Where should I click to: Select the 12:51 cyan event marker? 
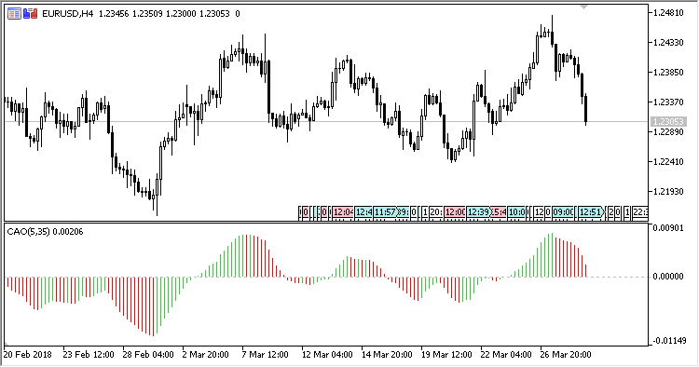591,212
